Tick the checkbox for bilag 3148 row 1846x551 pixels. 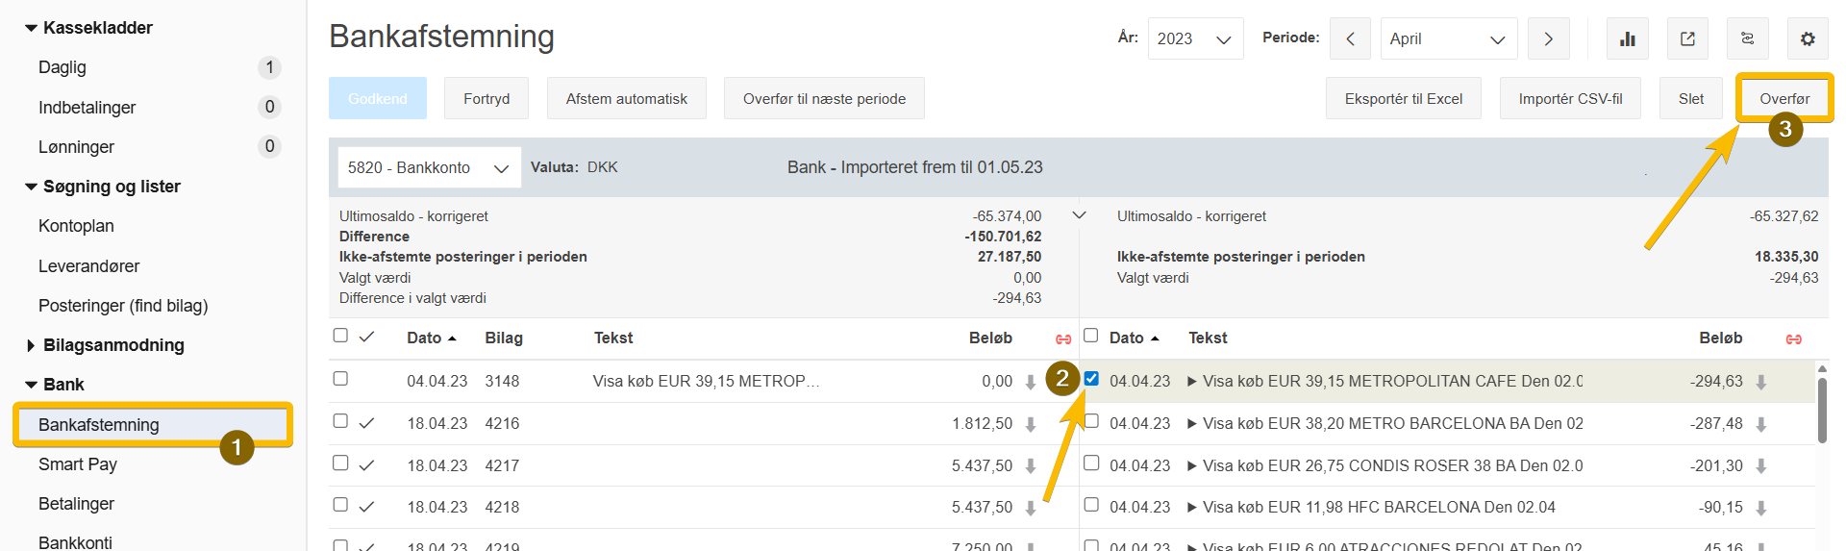click(x=340, y=379)
